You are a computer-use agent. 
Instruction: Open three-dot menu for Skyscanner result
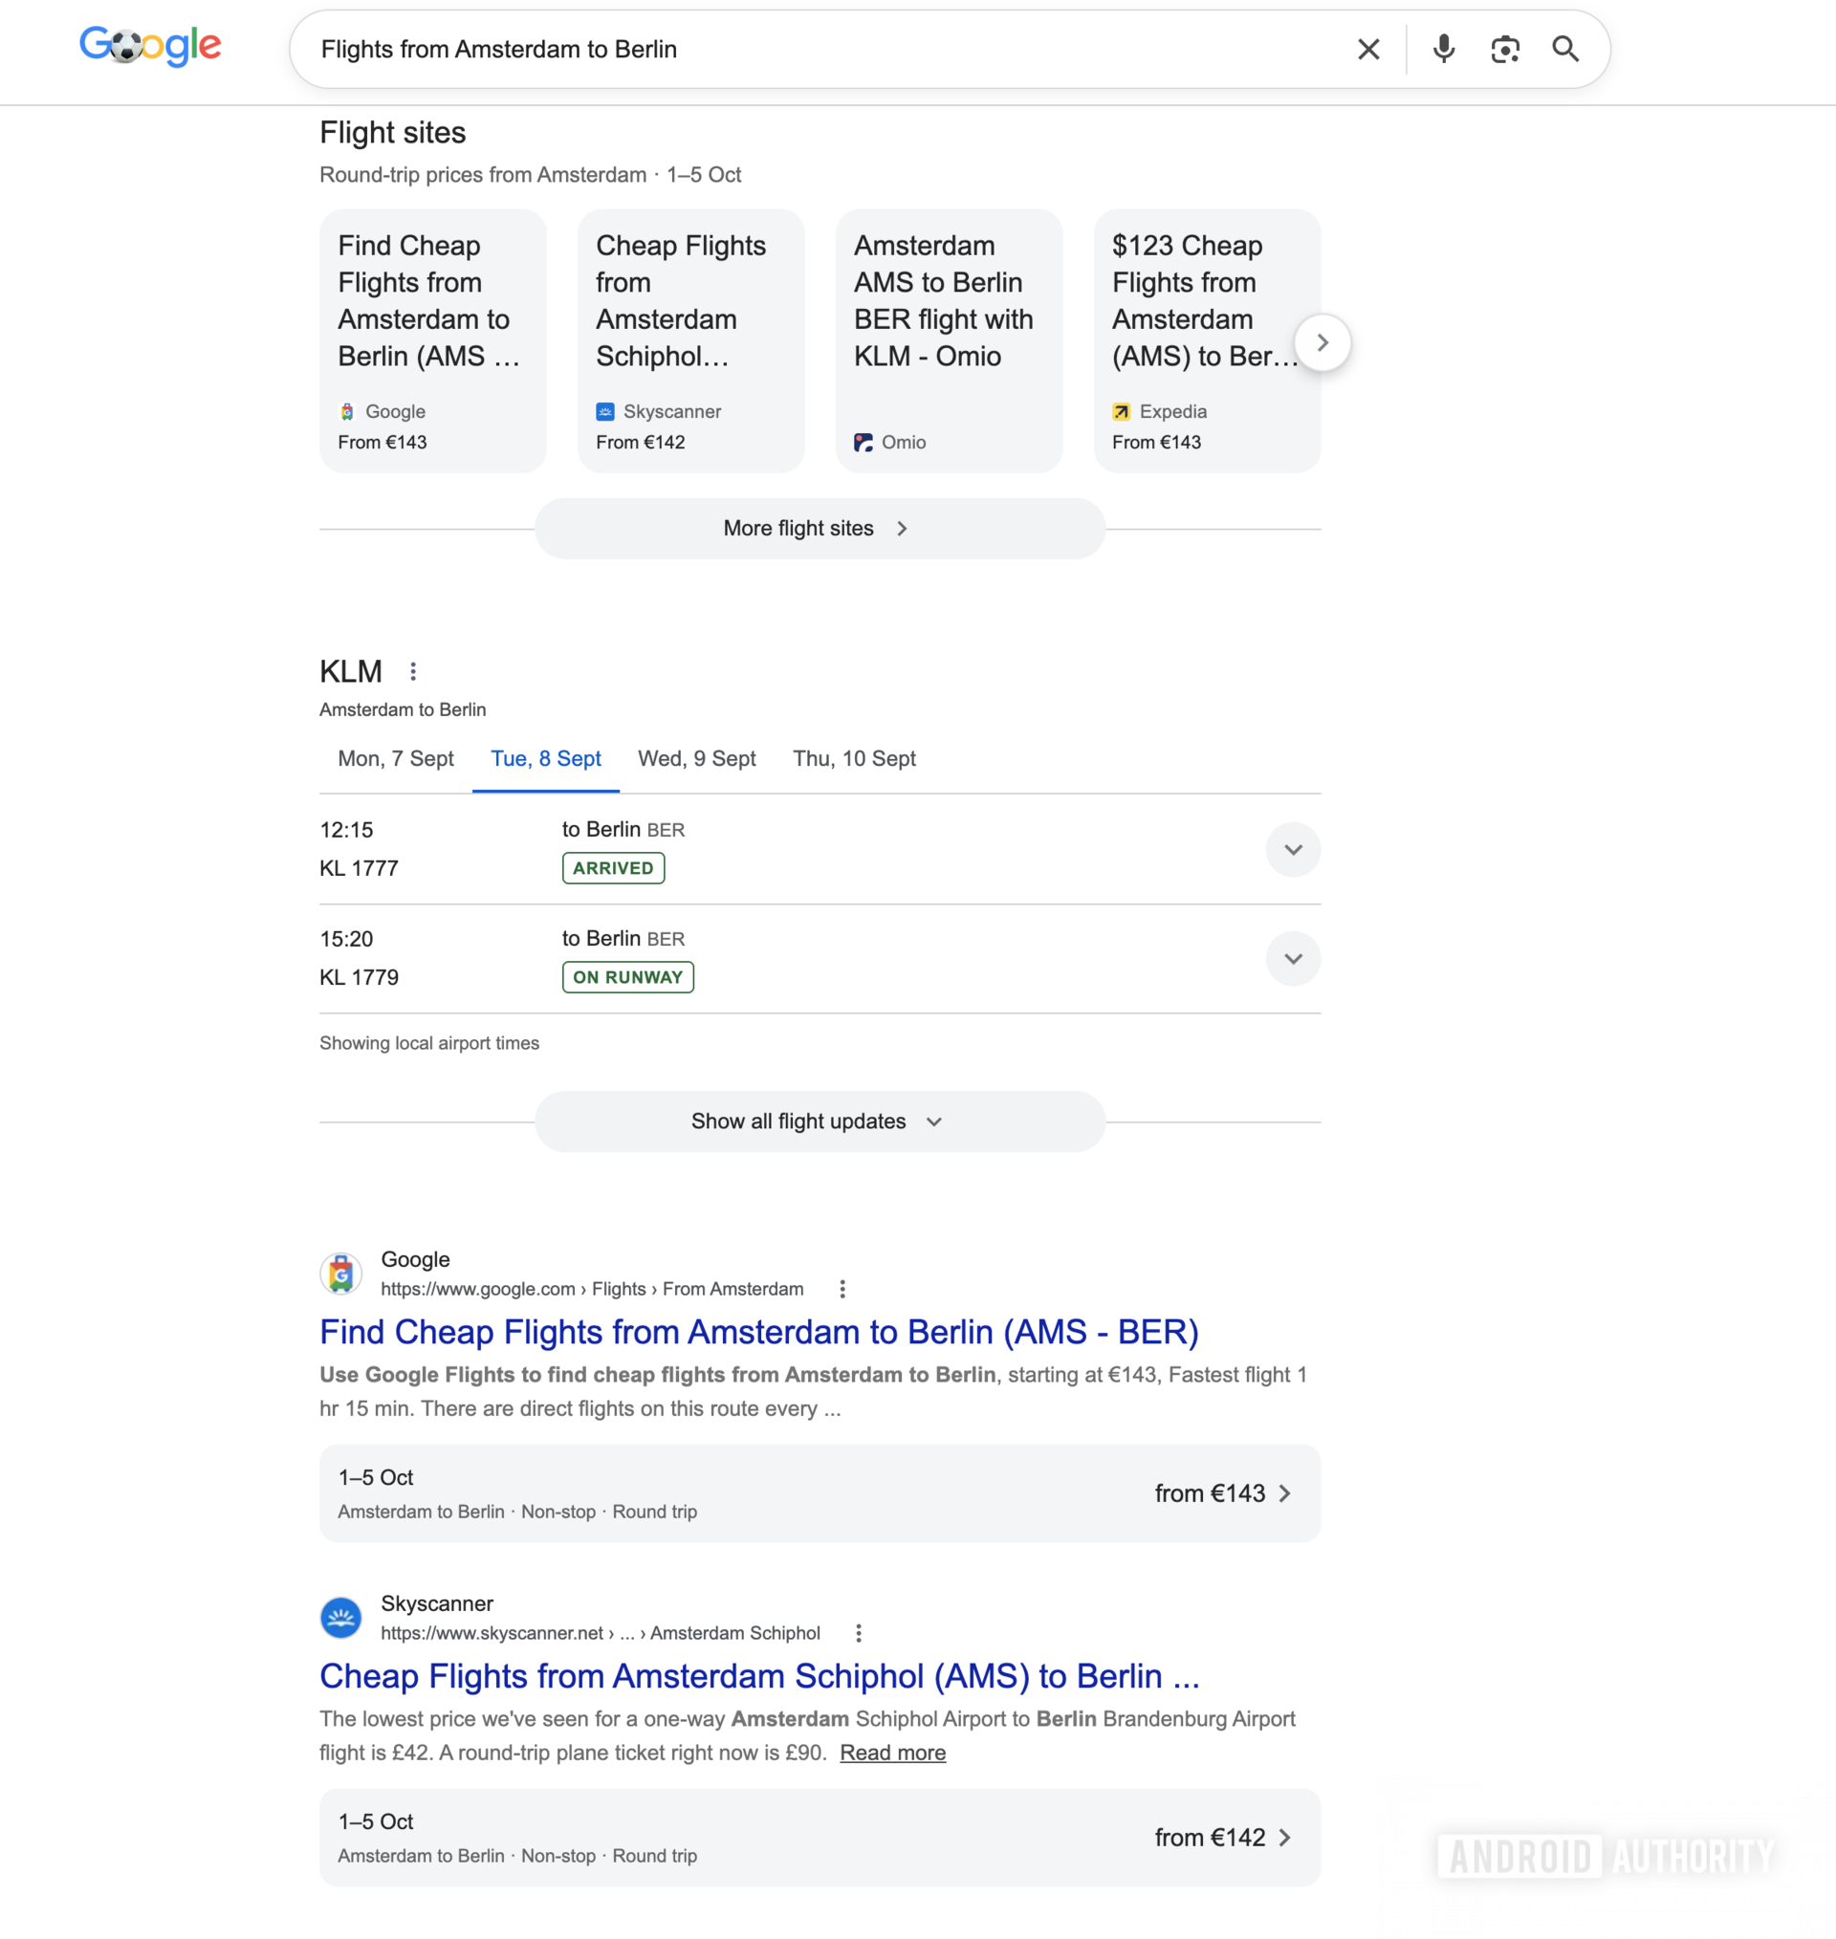(x=859, y=1633)
